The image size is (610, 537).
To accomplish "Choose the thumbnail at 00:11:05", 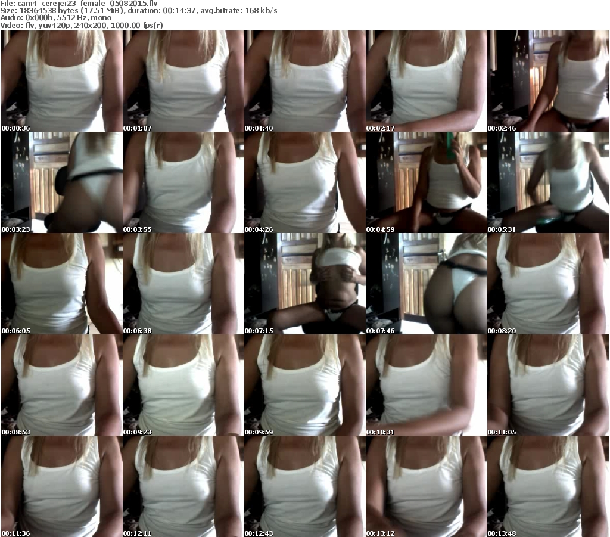I will [x=548, y=385].
